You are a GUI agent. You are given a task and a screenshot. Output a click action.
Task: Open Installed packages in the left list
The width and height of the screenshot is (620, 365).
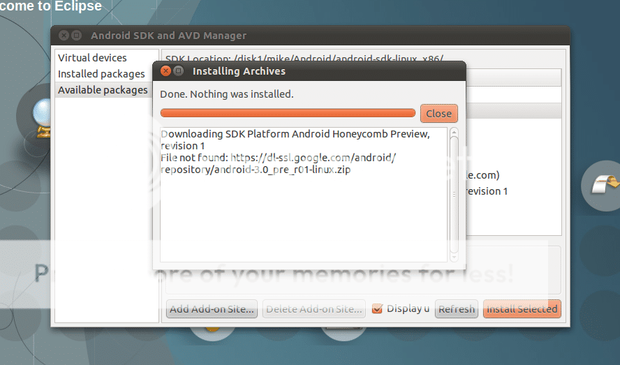click(x=101, y=74)
